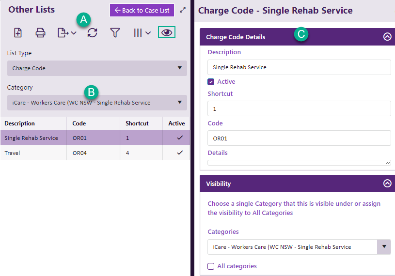Toggle the eye preview icon

(167, 32)
